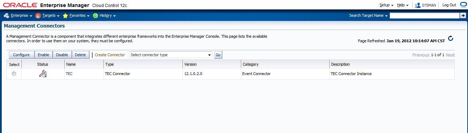
Task: Open the Select connector type dropdown
Action: tap(171, 55)
